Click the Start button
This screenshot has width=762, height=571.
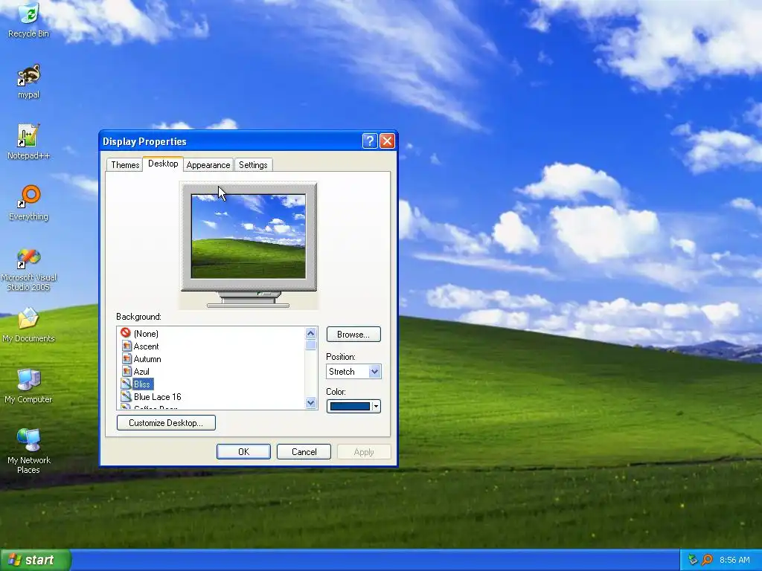pos(36,560)
